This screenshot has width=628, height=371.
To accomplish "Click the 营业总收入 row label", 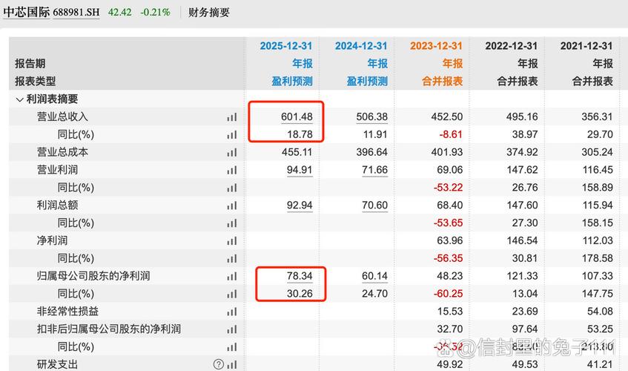I will 62,116.
